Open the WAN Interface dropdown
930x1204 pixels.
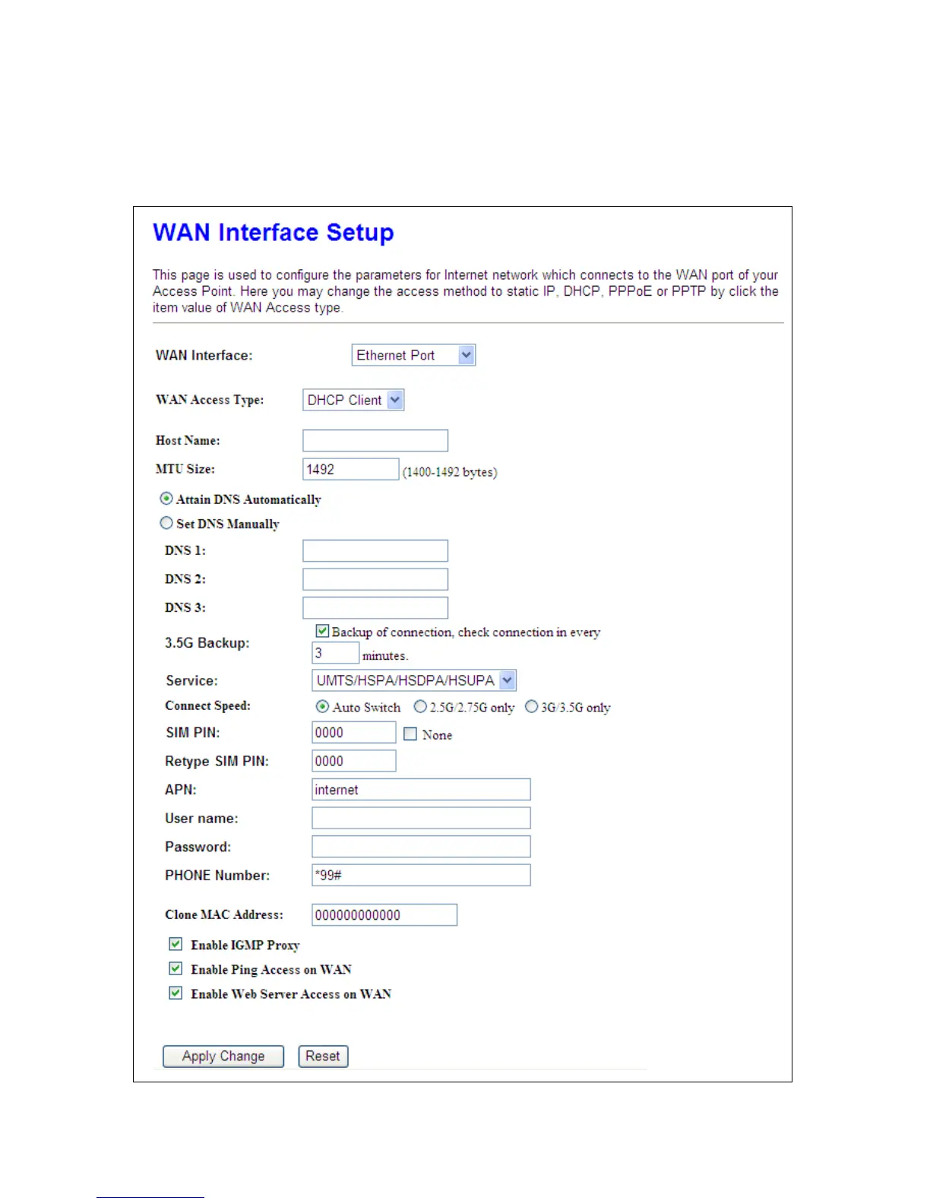tap(413, 355)
